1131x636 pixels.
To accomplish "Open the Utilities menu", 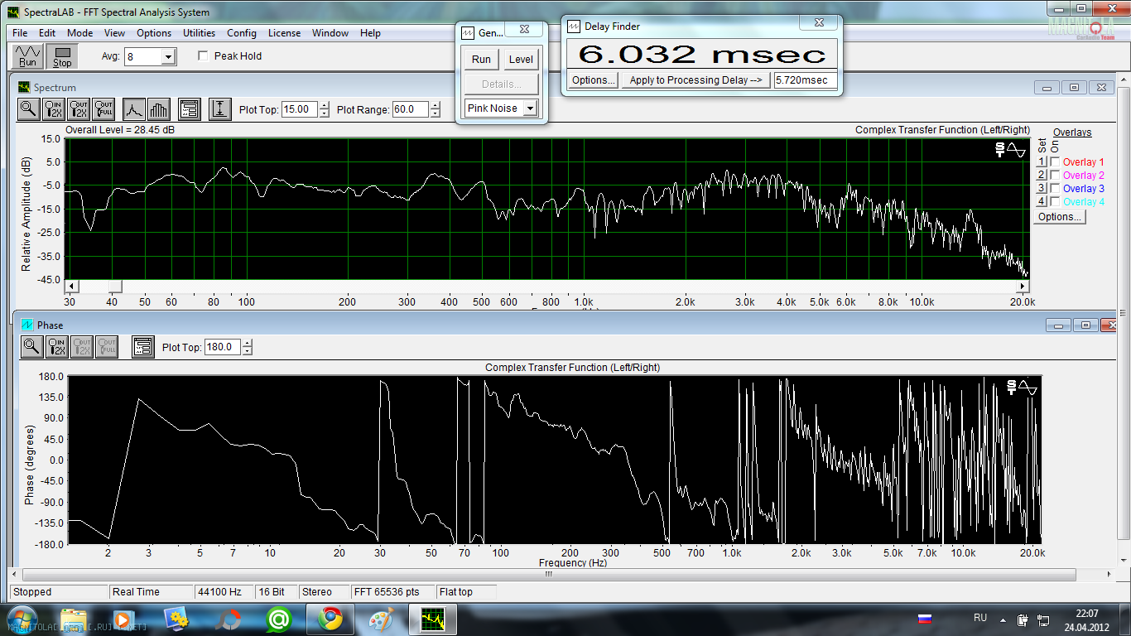I will [199, 33].
